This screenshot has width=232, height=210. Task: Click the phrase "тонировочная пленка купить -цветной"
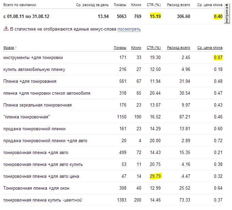pos(42,200)
